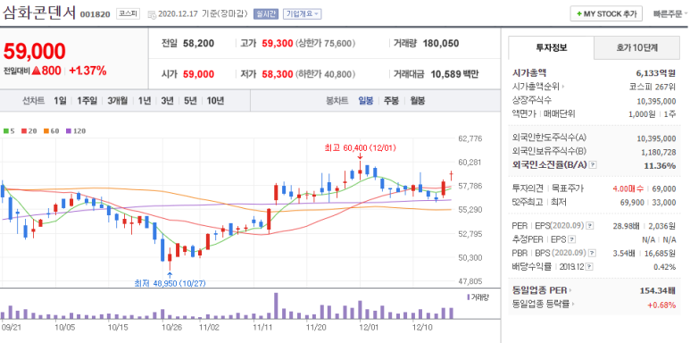
Task: Click the 최고 60,400 (12/01) chart marker
Action: point(360,148)
